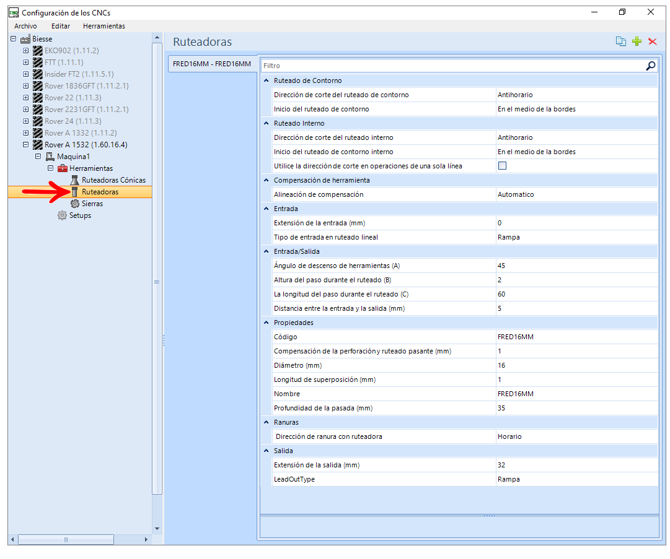Click the Rover A 1332 machine icon
This screenshot has height=559, width=670.
[38, 132]
